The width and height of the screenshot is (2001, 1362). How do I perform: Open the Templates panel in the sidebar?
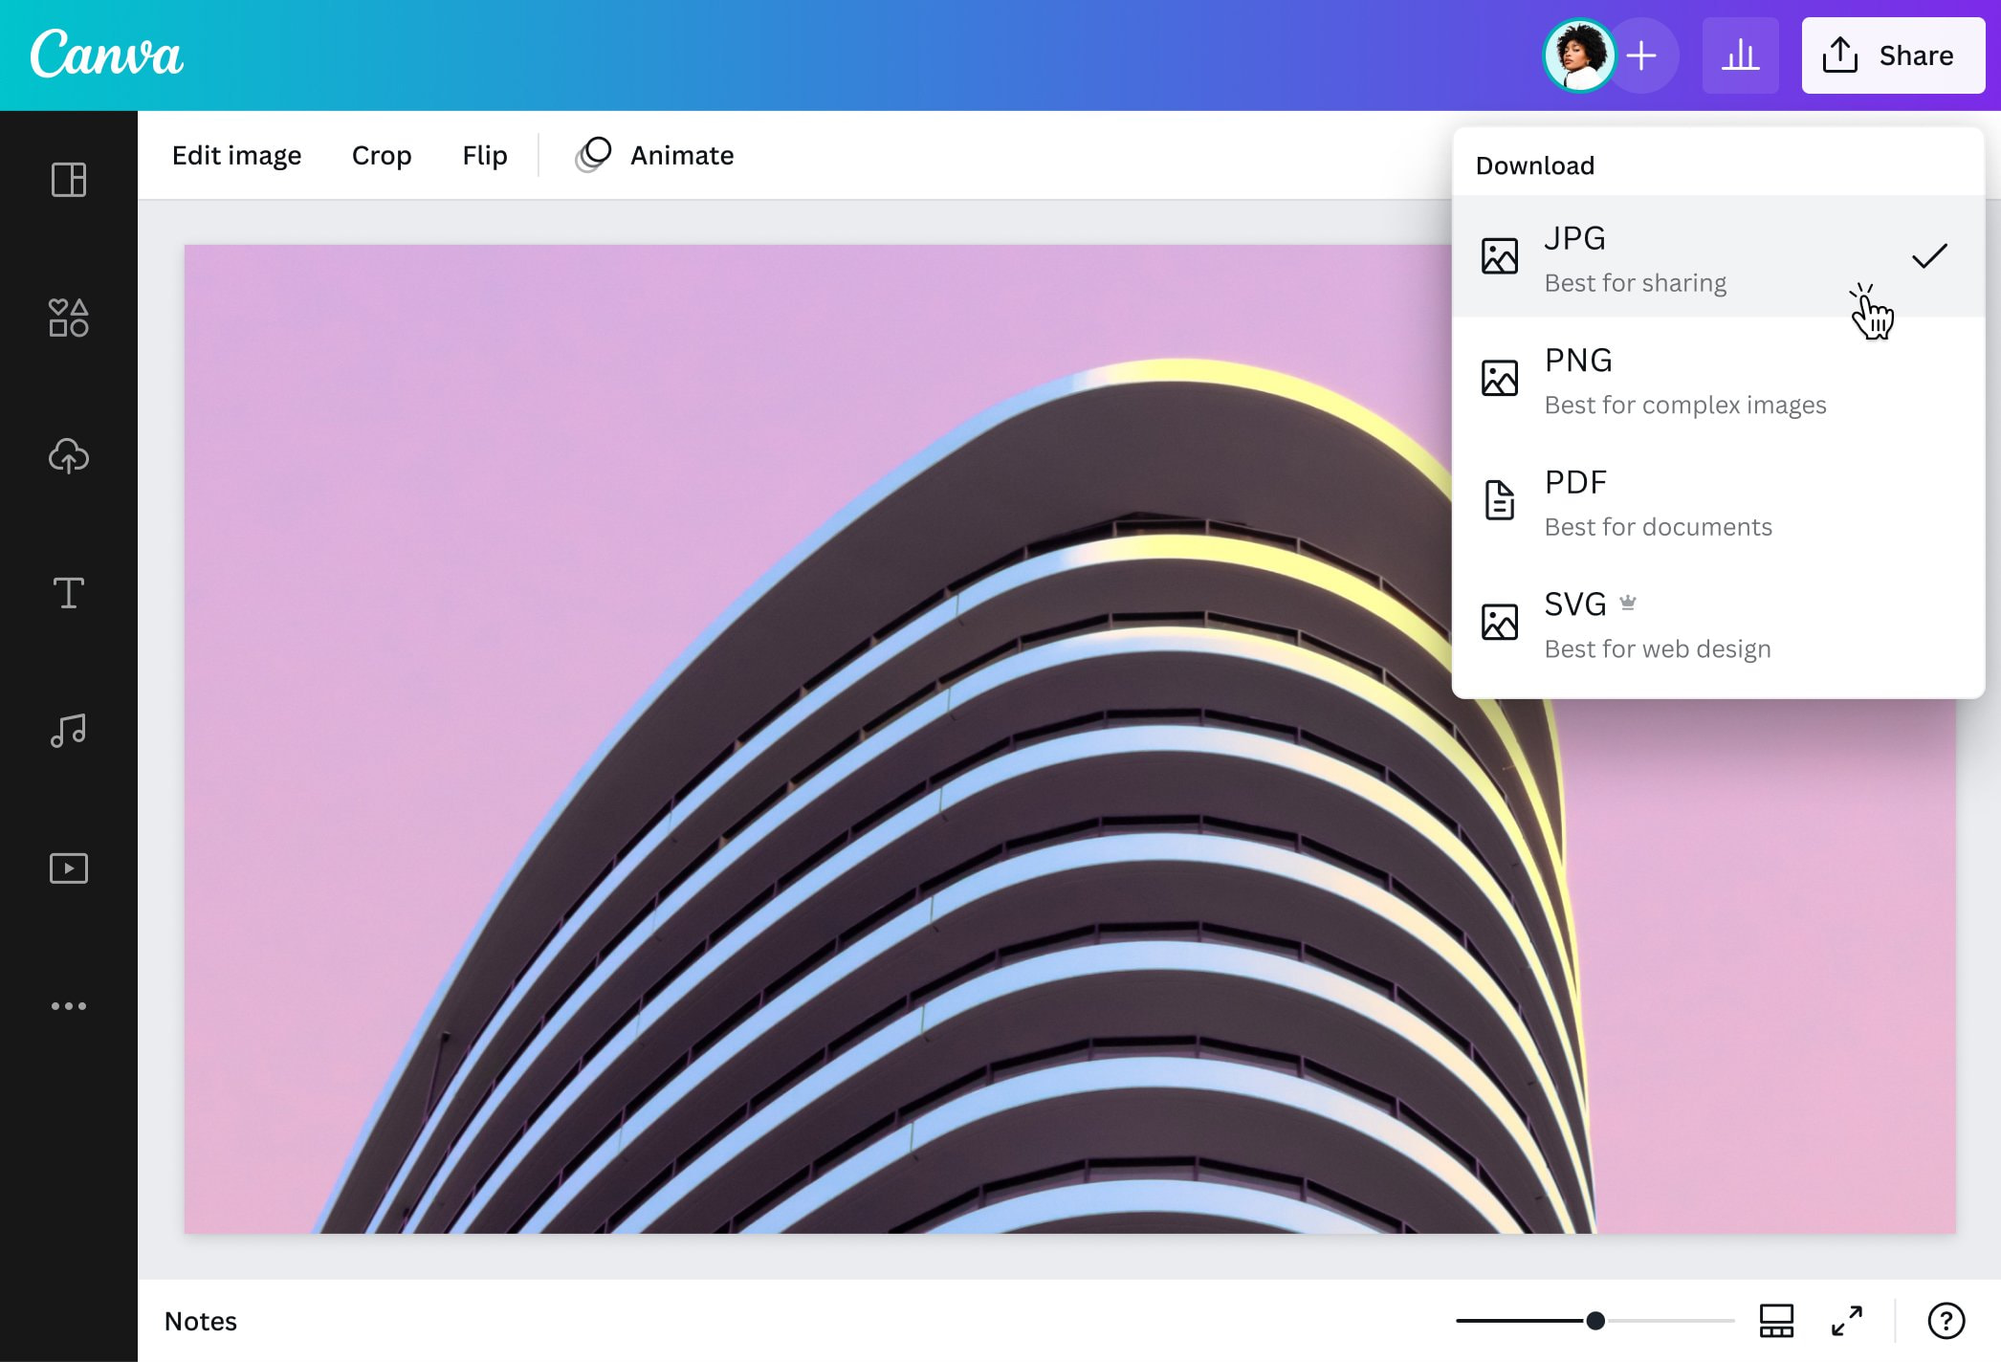68,180
